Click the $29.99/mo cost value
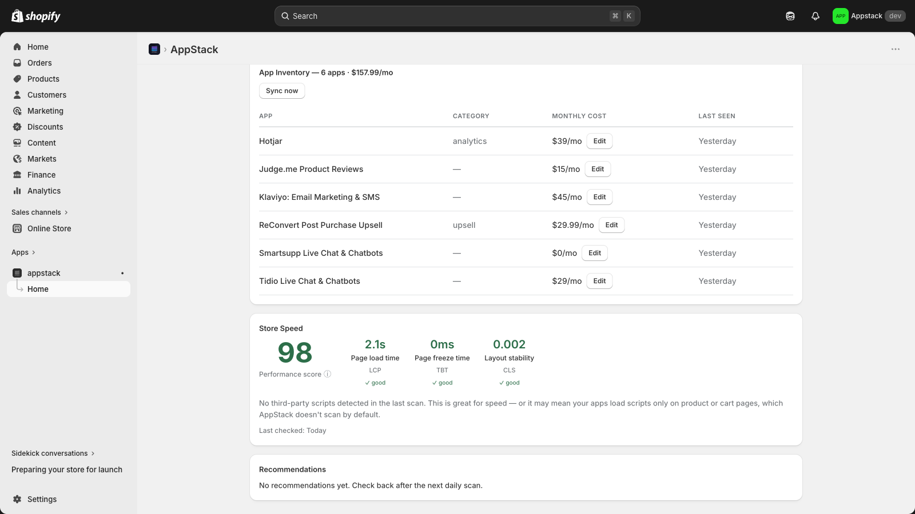Image resolution: width=915 pixels, height=514 pixels. [573, 225]
